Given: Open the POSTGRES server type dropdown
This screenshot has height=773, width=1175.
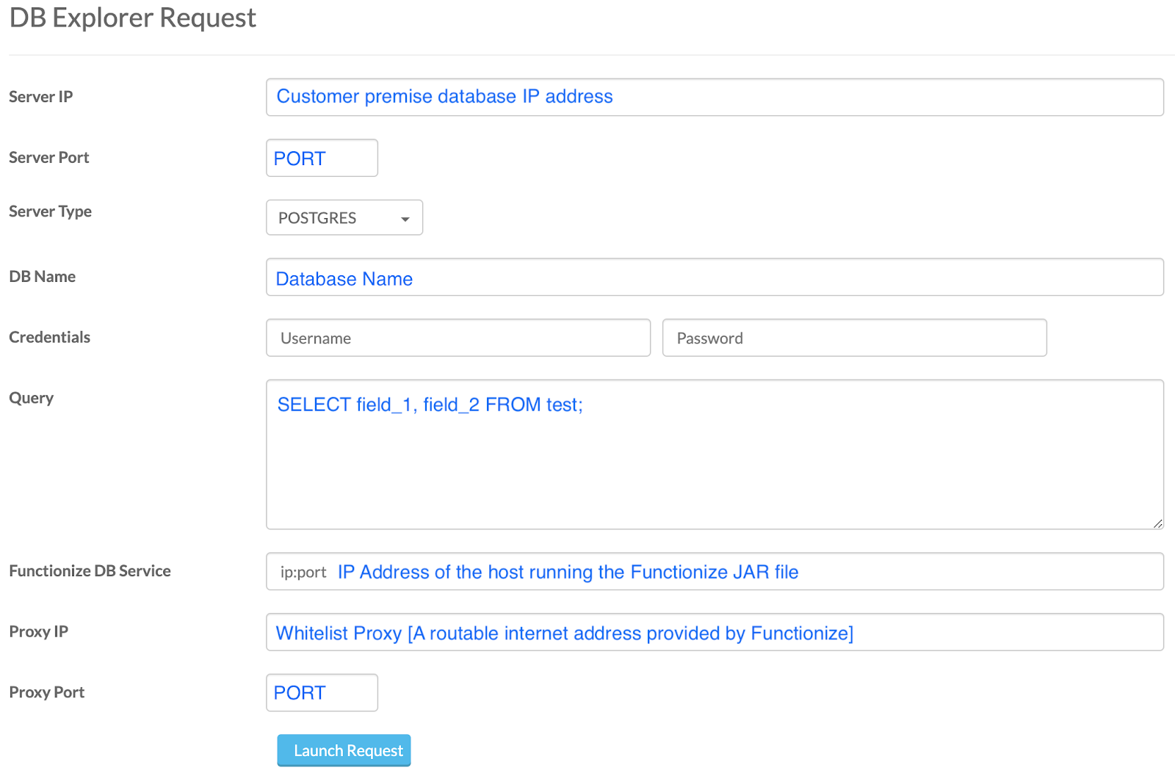Looking at the screenshot, I should 344,217.
